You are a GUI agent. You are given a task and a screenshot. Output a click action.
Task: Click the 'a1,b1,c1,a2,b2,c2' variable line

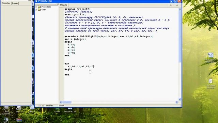[81, 66]
